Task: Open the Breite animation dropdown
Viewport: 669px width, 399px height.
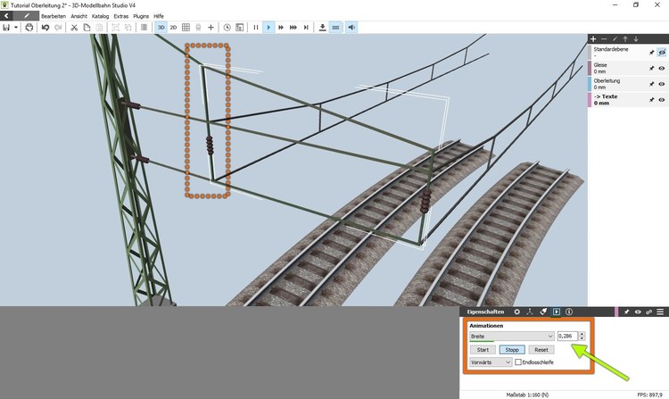Action: (x=512, y=337)
